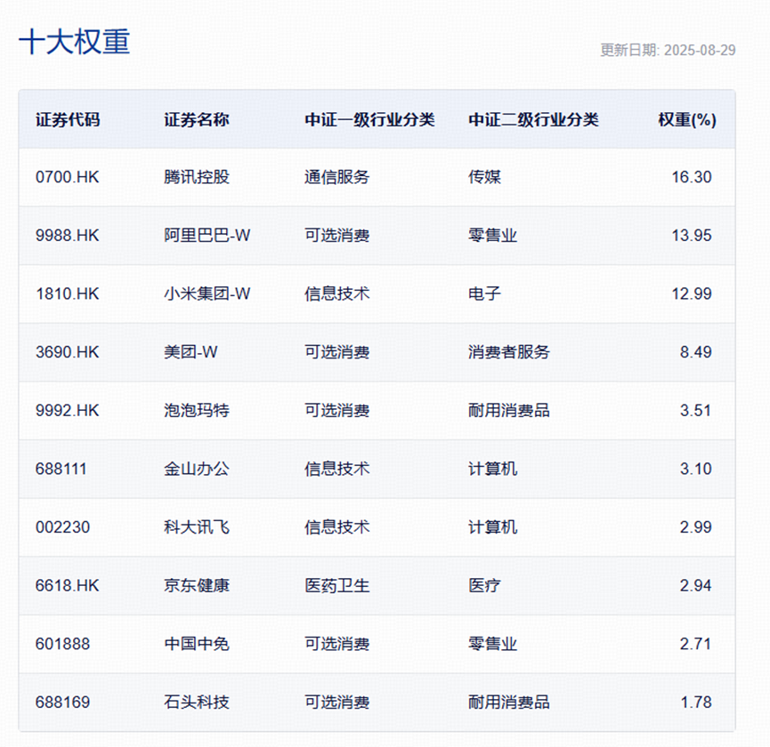Click stock code 6618.HK
Screen dimensions: 770x747
[68, 586]
